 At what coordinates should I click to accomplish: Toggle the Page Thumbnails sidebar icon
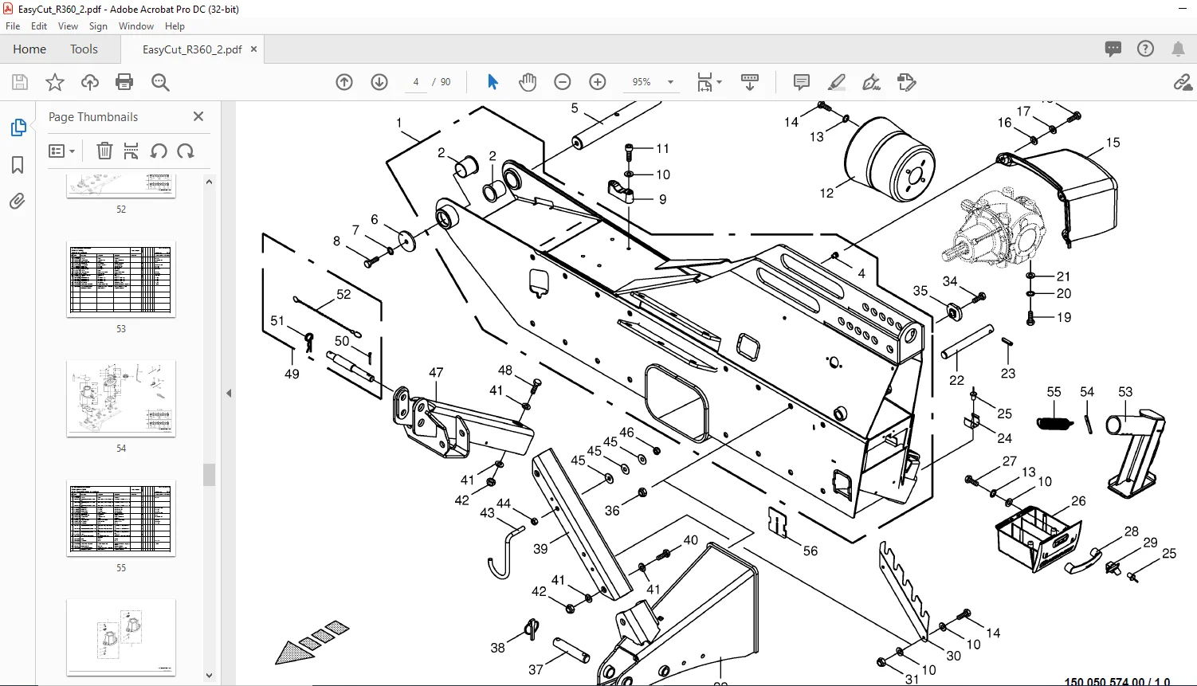pyautogui.click(x=18, y=127)
